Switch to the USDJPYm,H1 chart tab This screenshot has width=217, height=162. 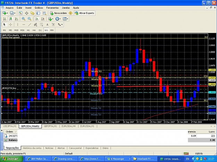(10, 126)
